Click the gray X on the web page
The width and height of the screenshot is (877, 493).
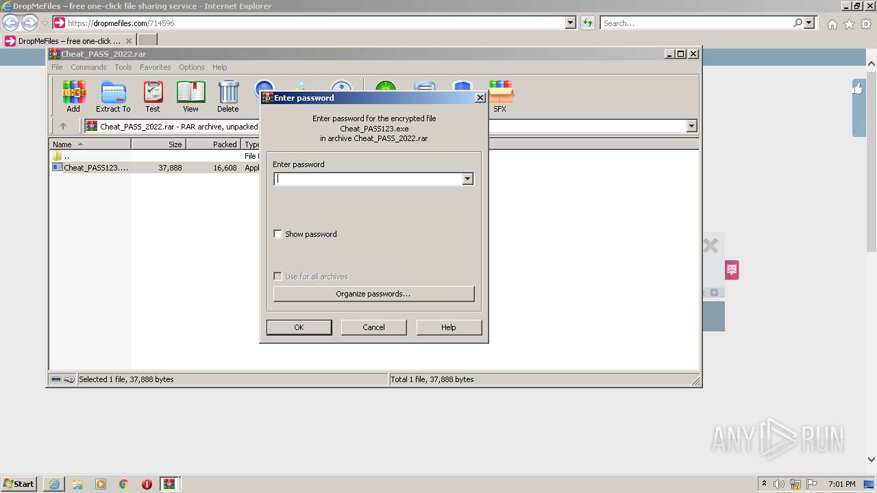711,246
